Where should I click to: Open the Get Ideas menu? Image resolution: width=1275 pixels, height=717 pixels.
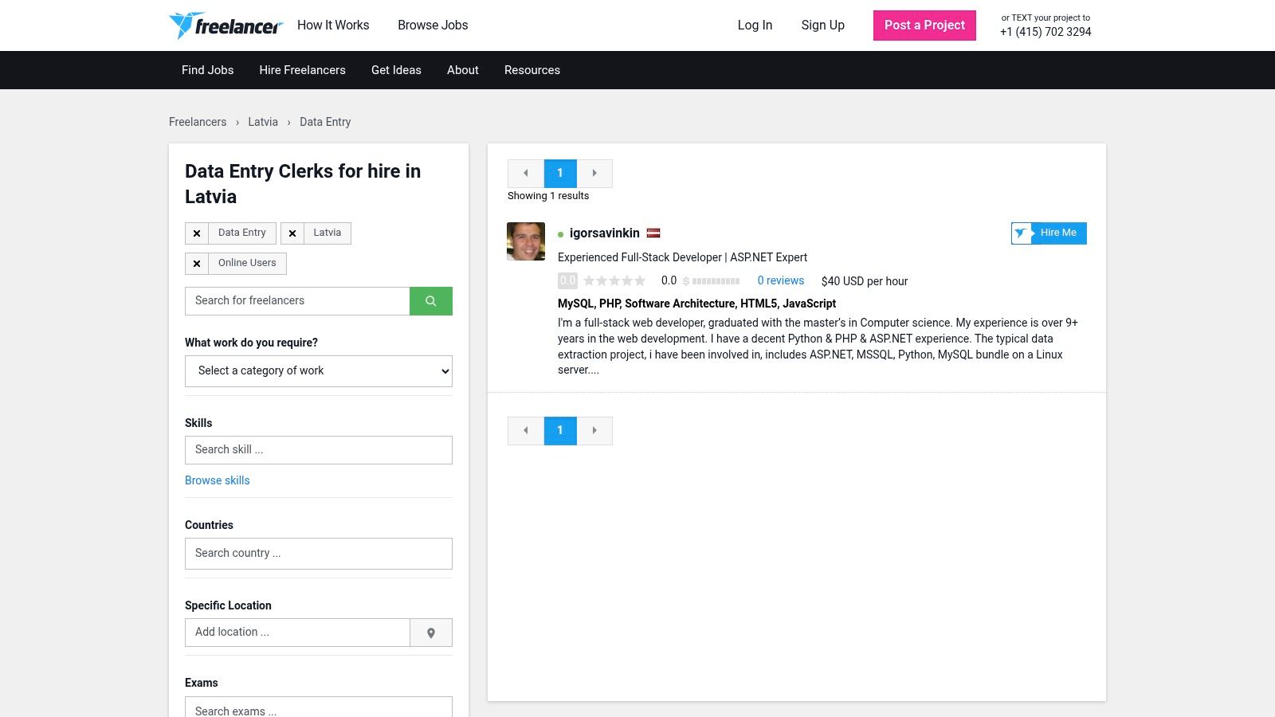click(396, 70)
